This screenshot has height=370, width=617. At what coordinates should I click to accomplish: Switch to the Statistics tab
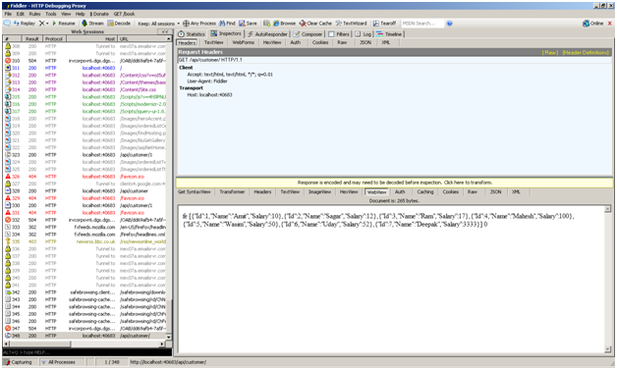pyautogui.click(x=192, y=34)
